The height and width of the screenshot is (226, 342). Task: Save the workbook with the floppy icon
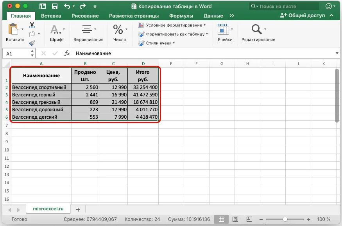pyautogui.click(x=55, y=6)
